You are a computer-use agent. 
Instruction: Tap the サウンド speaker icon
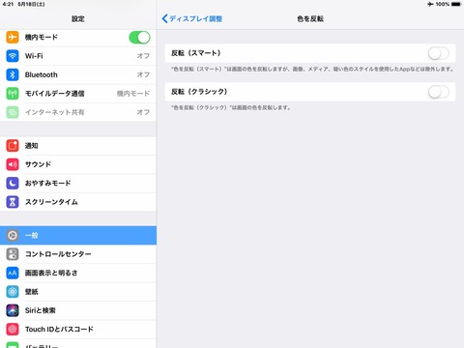point(13,164)
